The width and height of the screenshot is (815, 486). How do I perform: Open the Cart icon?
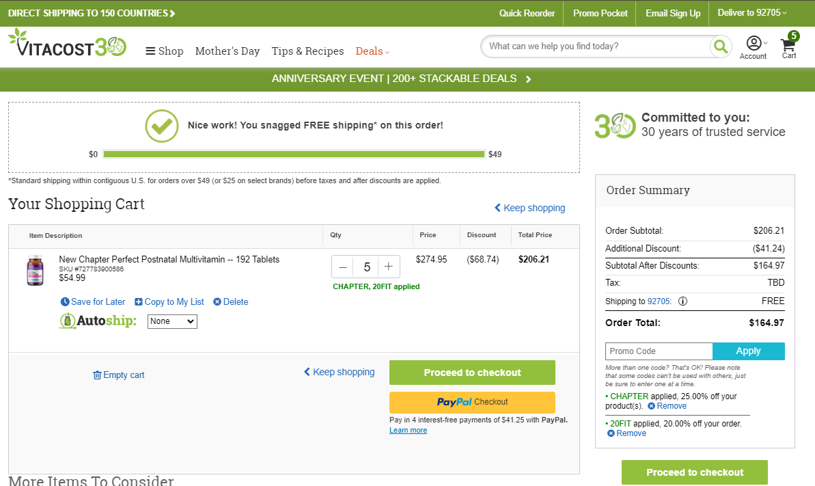789,46
